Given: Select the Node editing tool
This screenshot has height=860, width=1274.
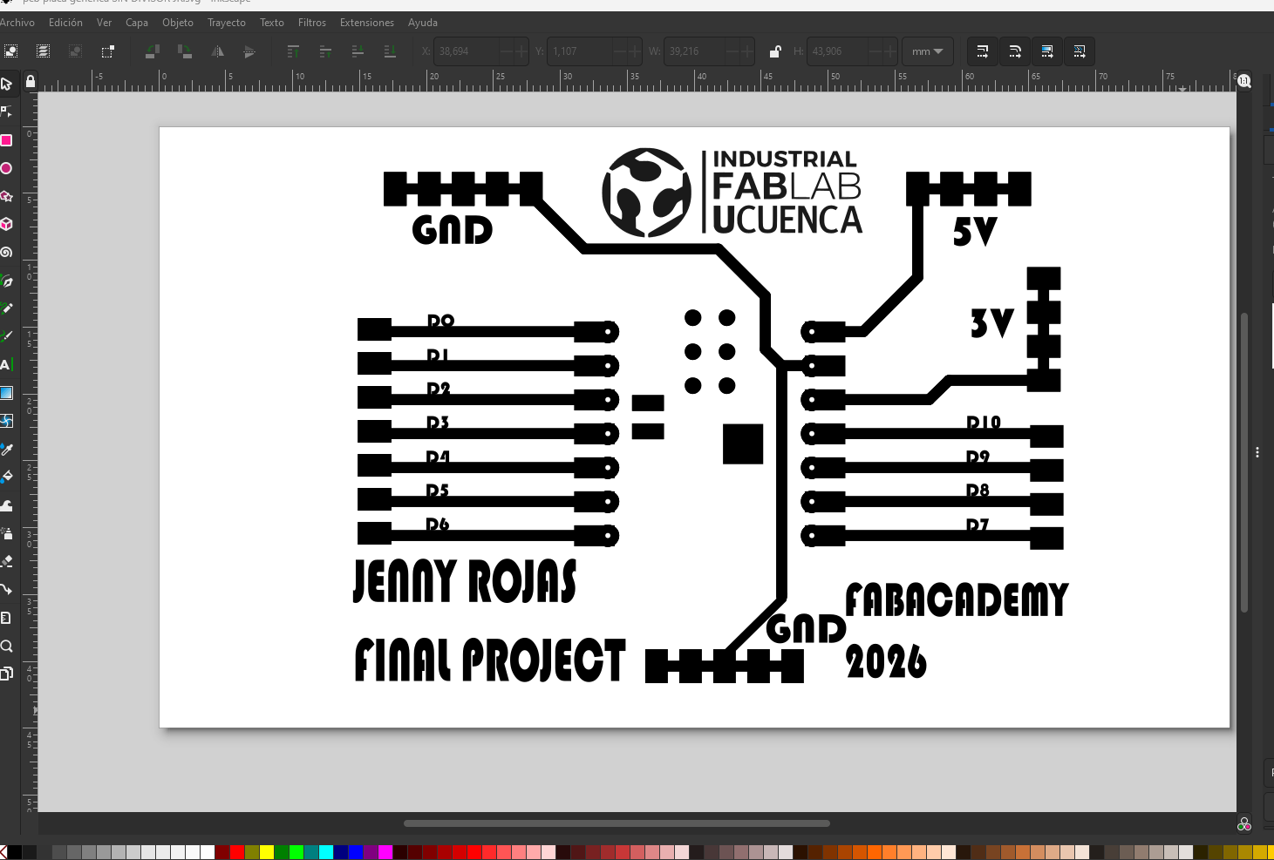Looking at the screenshot, I should (6, 112).
